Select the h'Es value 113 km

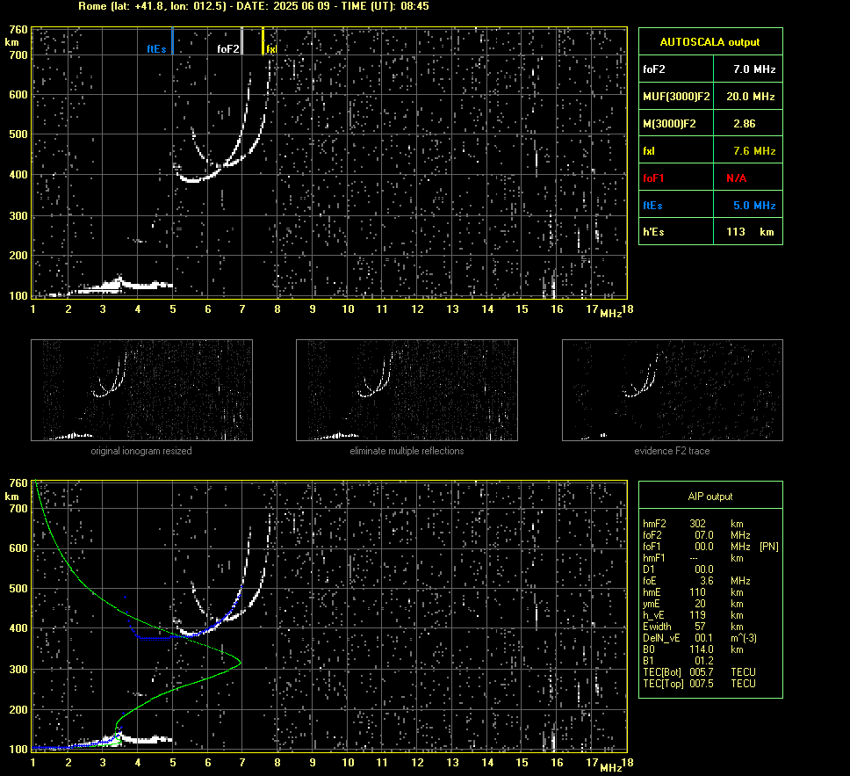(750, 232)
